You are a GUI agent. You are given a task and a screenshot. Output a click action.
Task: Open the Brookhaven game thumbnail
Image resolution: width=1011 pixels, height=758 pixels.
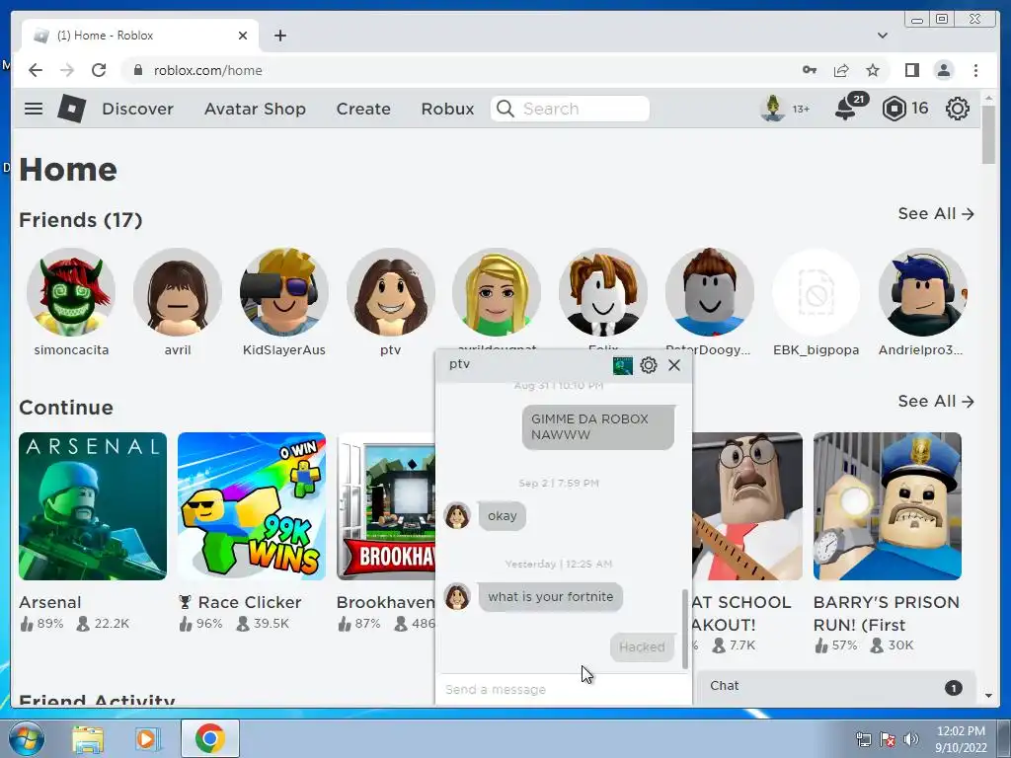[x=386, y=506]
